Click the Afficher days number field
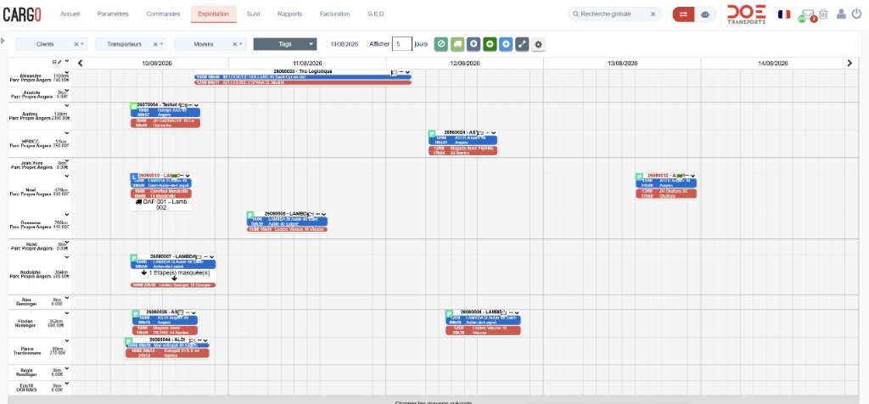The width and height of the screenshot is (869, 404). (401, 44)
